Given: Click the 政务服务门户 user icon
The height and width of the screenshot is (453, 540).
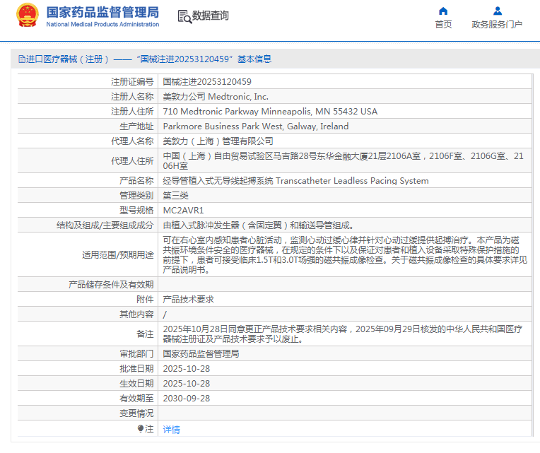Looking at the screenshot, I should coord(497,11).
